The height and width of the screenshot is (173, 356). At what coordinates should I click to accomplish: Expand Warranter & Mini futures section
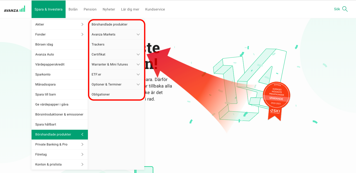(138, 64)
